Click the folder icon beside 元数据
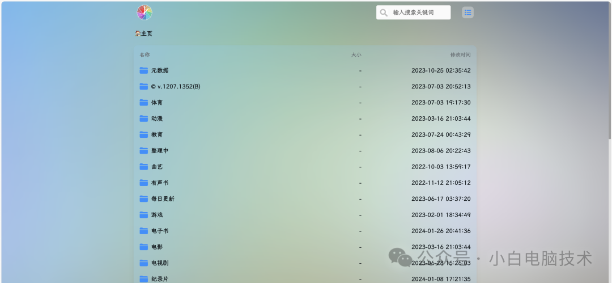Image resolution: width=612 pixels, height=283 pixels. pyautogui.click(x=143, y=70)
